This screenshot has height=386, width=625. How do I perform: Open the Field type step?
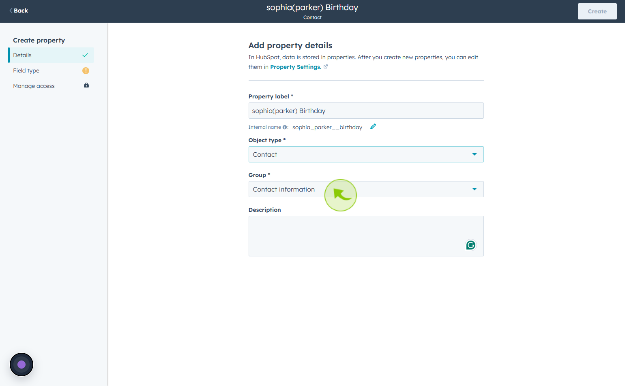point(51,70)
